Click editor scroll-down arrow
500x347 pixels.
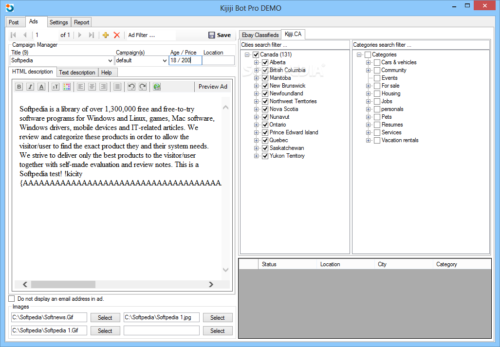click(x=226, y=270)
